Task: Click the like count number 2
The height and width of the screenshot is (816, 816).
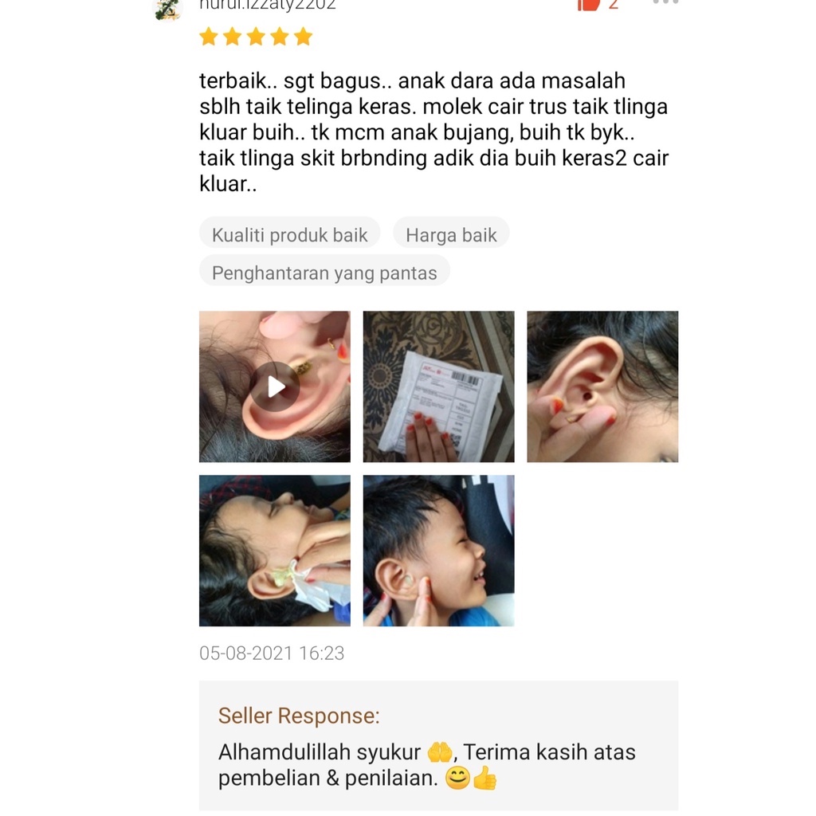Action: (614, 6)
